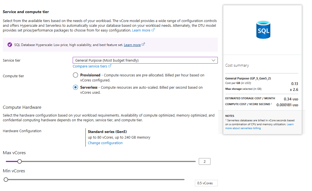Image resolution: width=312 pixels, height=191 pixels.
Task: Select the Provisioned compute tier radio button
Action: [75, 75]
